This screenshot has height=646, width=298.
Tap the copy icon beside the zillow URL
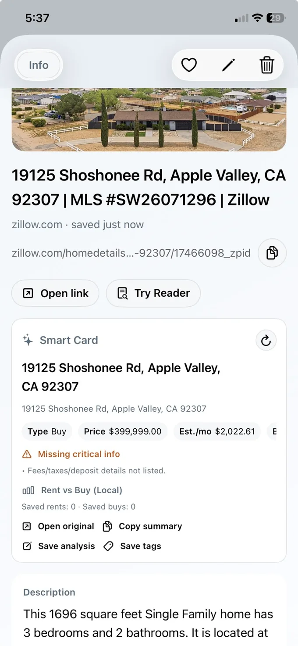click(272, 253)
